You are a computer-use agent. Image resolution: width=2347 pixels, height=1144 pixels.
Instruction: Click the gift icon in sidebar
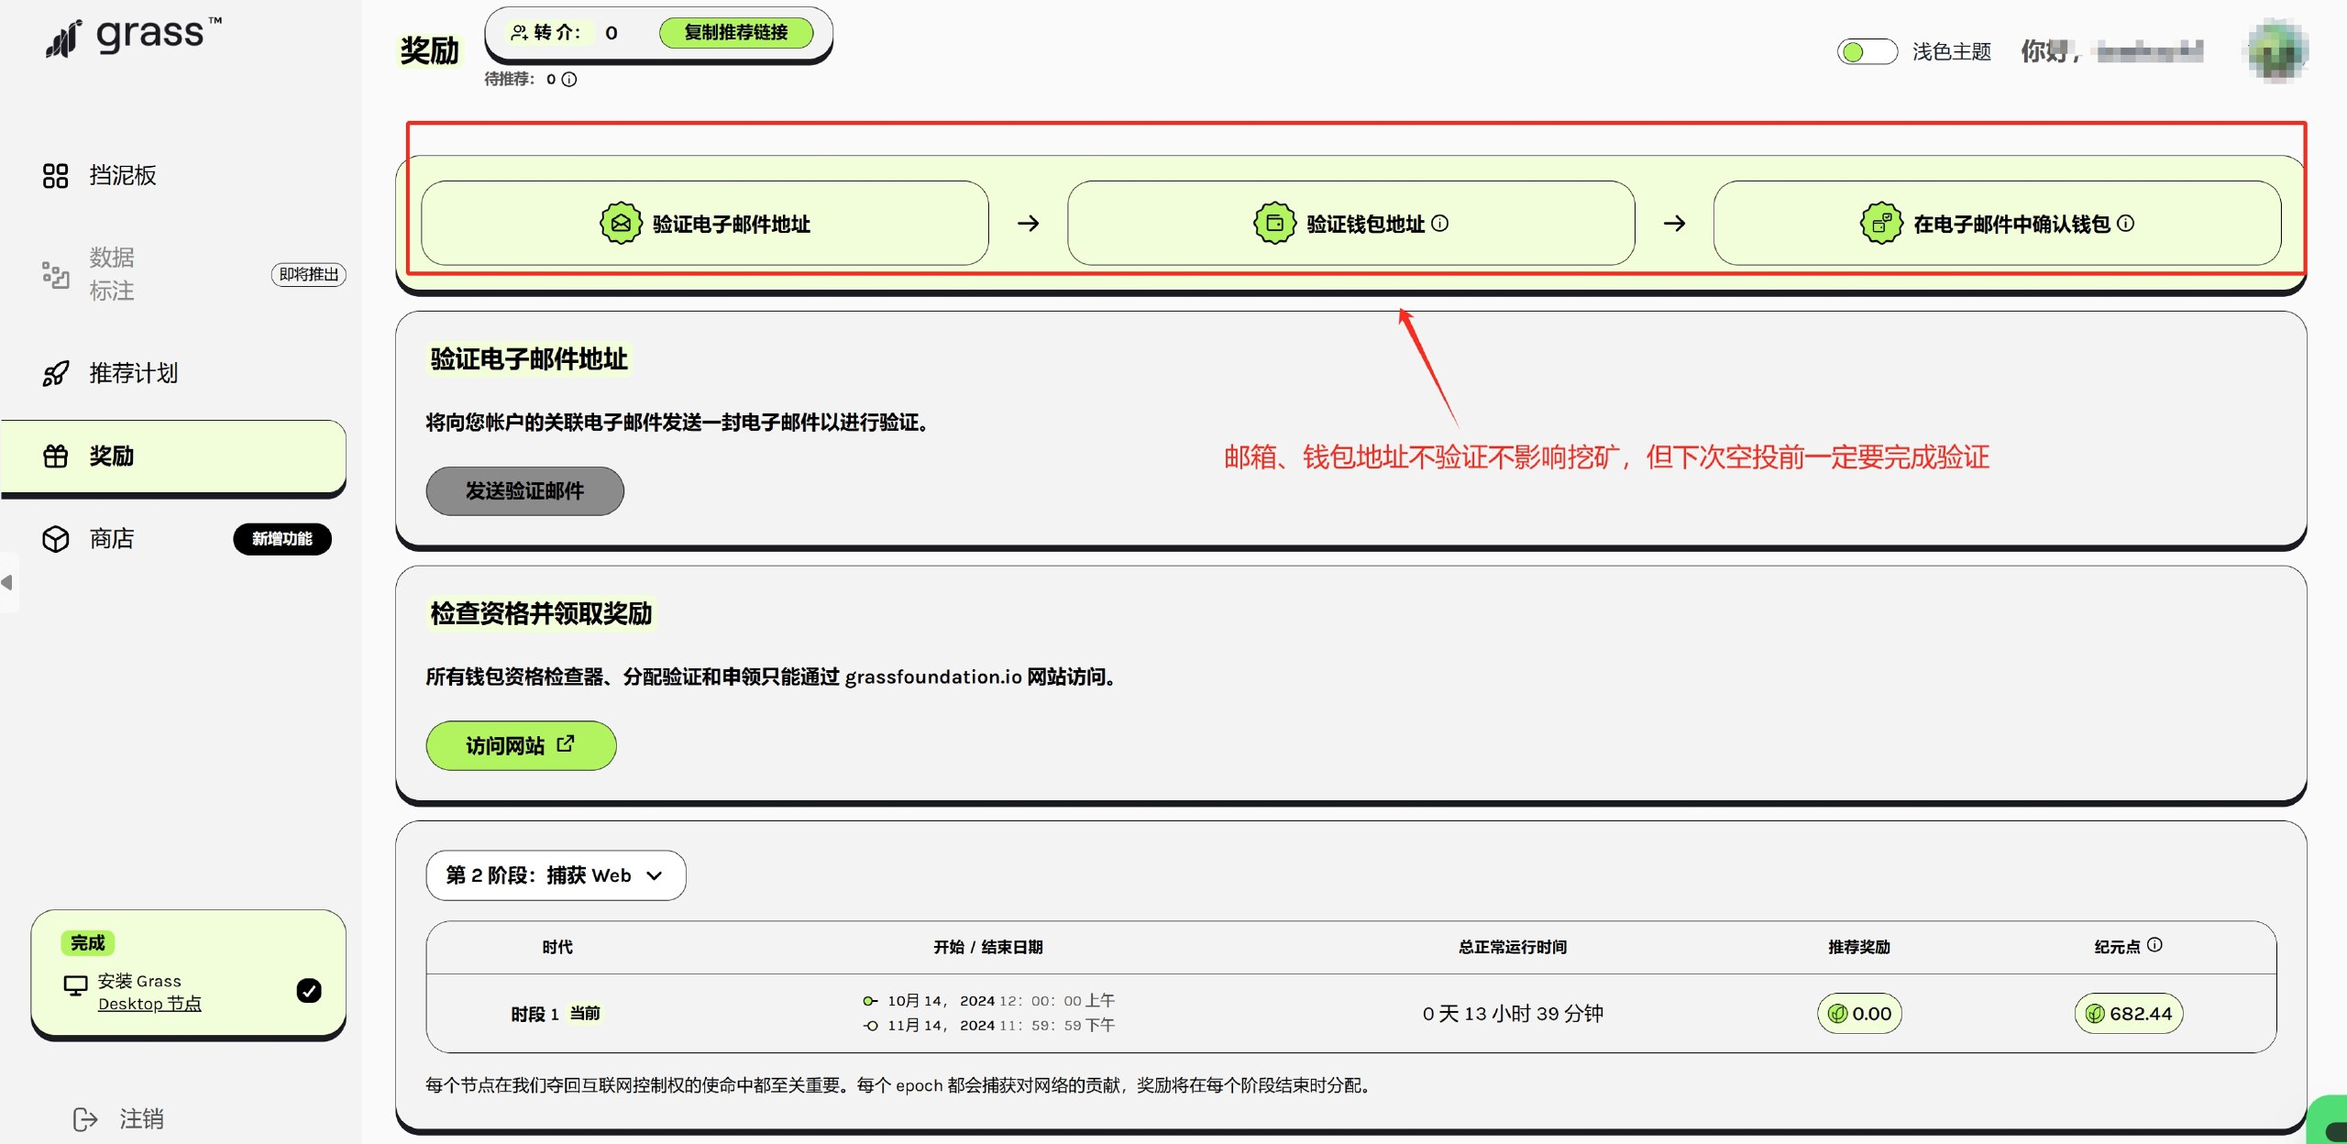click(55, 456)
